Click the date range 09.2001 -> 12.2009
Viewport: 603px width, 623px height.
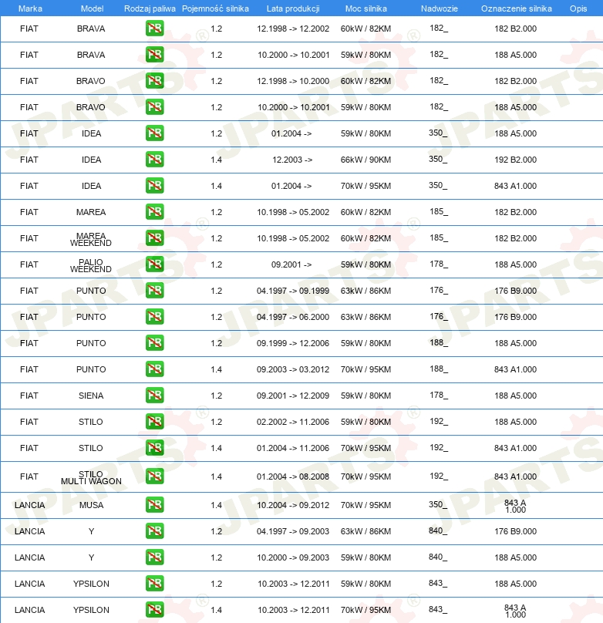click(293, 396)
